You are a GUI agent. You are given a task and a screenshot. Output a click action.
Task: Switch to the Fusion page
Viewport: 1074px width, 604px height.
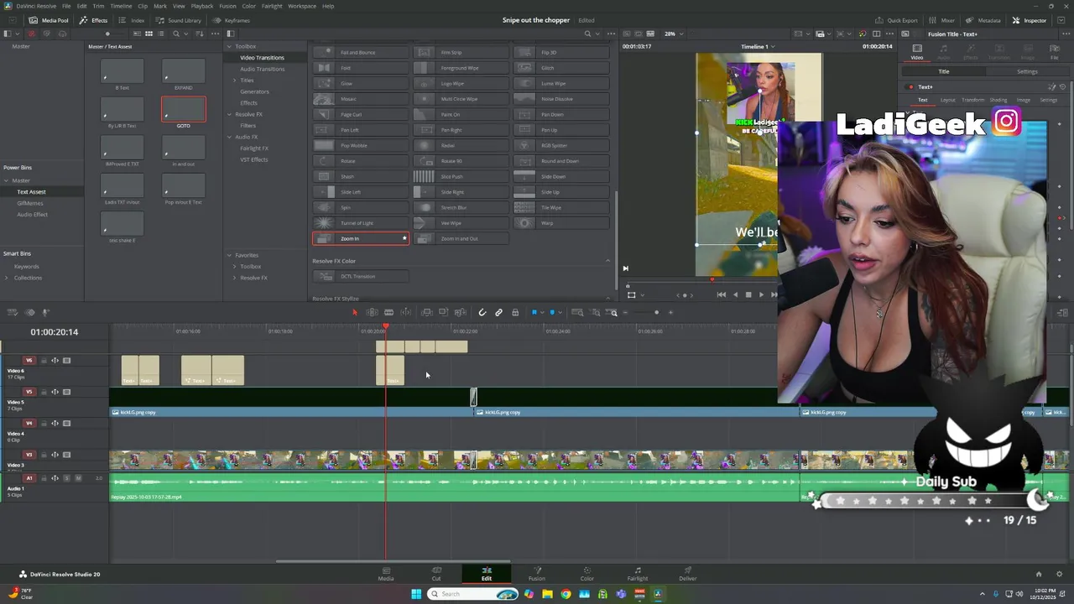point(537,574)
